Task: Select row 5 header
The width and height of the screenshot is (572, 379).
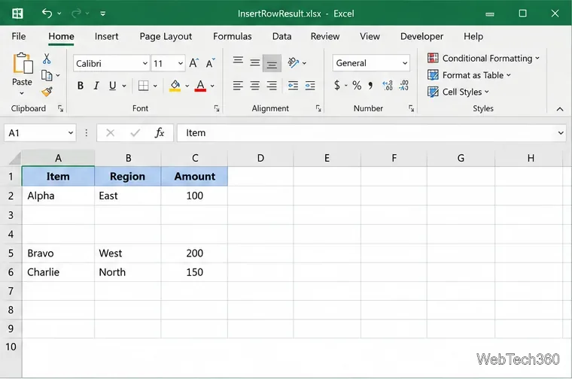Action: point(11,253)
